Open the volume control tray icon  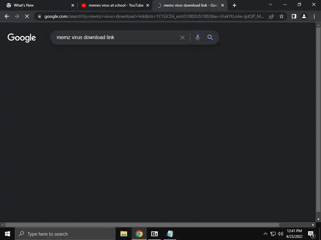tap(281, 234)
